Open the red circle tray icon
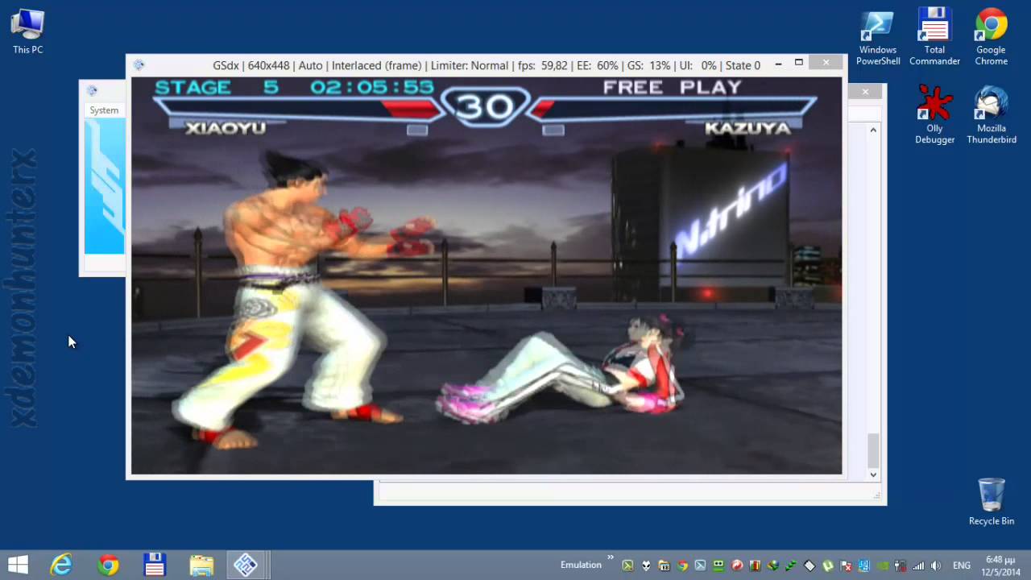 click(x=736, y=565)
